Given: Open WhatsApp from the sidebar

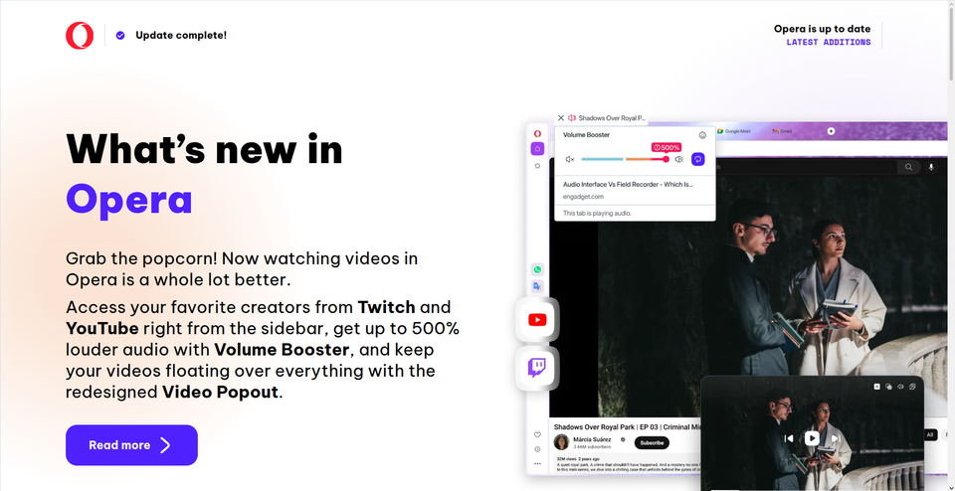Looking at the screenshot, I should (537, 269).
